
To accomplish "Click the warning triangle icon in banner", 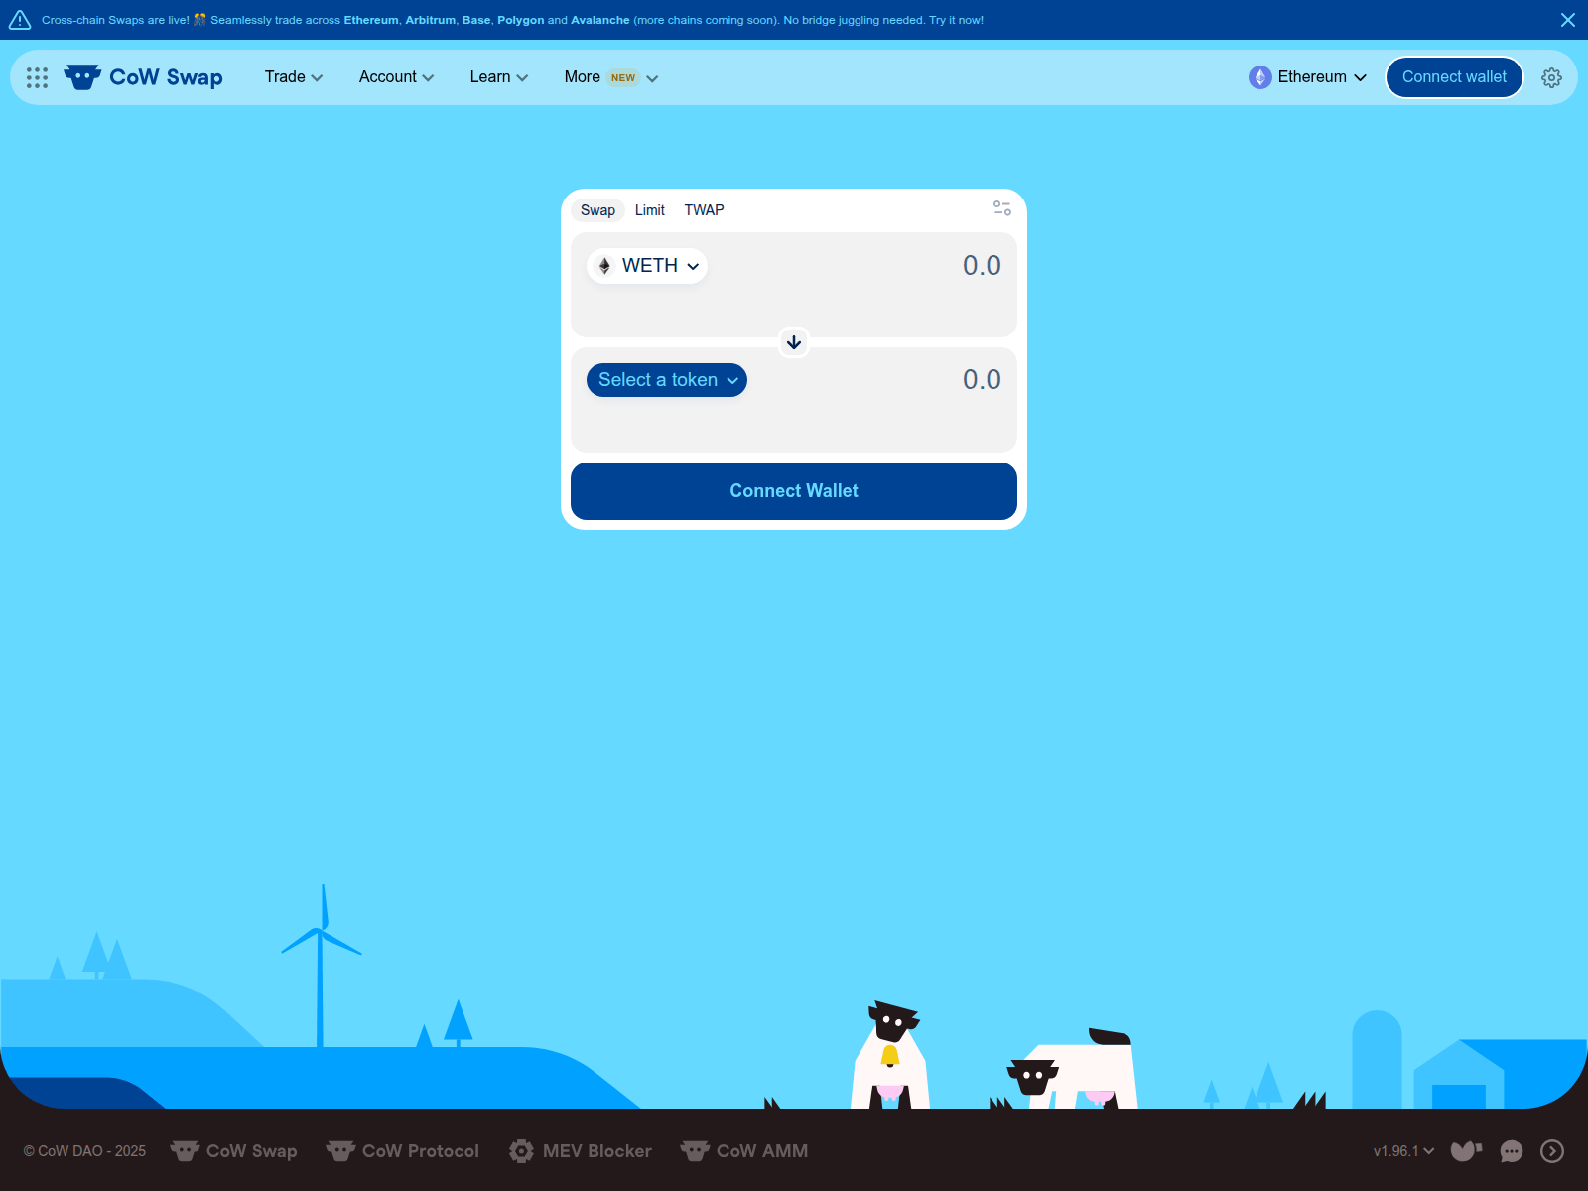I will click(x=20, y=20).
